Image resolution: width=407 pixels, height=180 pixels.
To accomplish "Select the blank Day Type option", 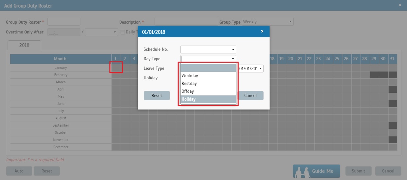I will click(208, 68).
